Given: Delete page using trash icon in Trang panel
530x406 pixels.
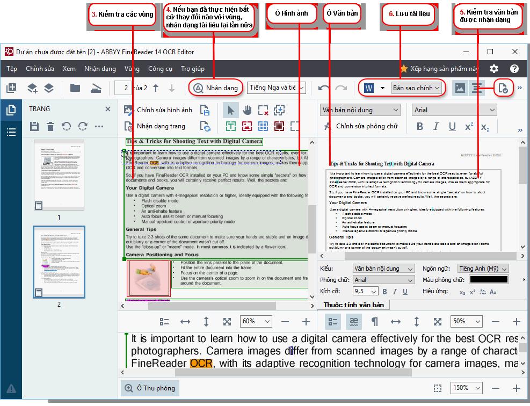Looking at the screenshot, I should 50,126.
